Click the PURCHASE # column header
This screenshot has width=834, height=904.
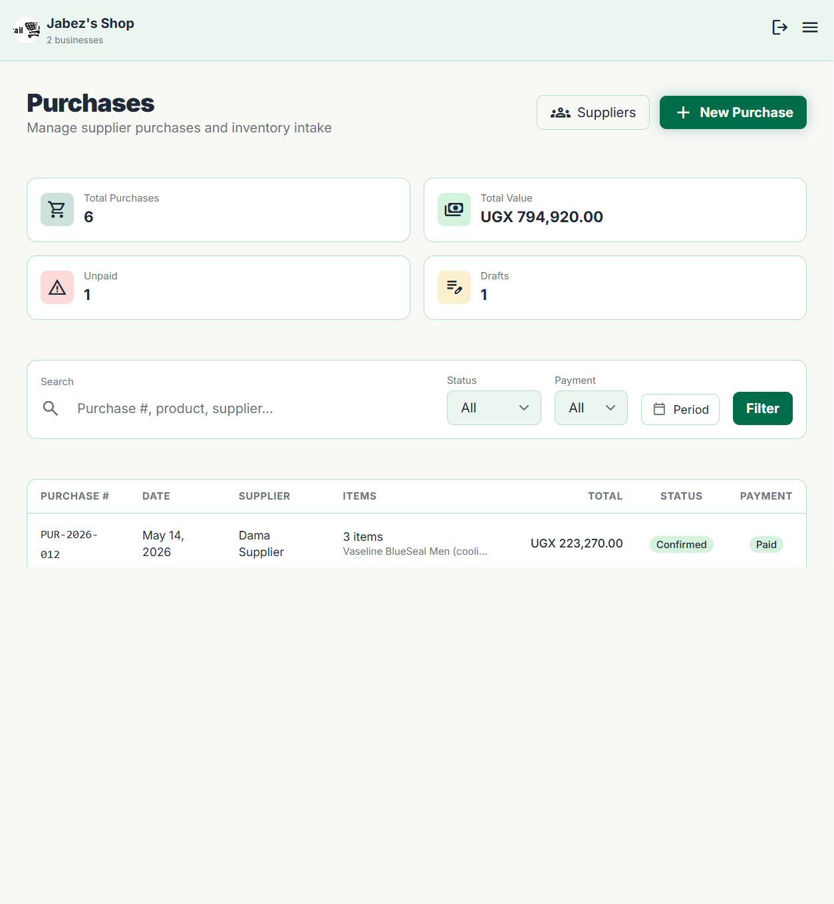tap(74, 496)
